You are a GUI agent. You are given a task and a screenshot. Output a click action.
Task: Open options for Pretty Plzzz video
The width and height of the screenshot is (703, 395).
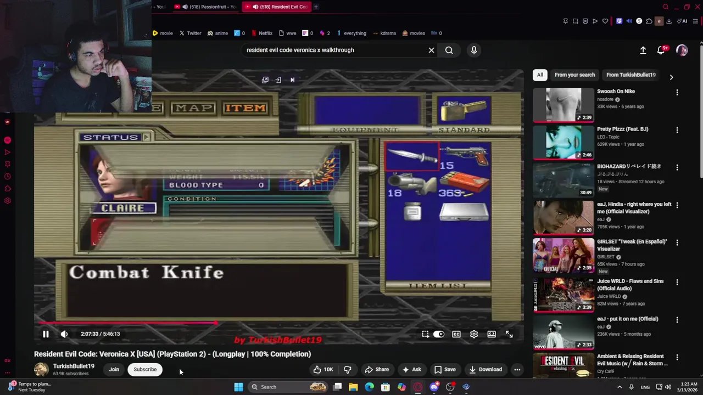[x=677, y=131]
